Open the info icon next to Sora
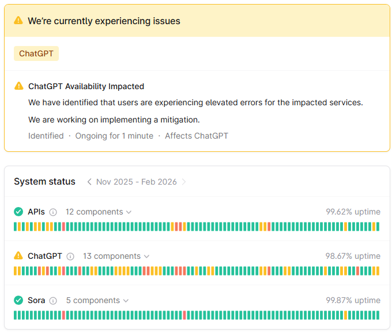 (53, 301)
